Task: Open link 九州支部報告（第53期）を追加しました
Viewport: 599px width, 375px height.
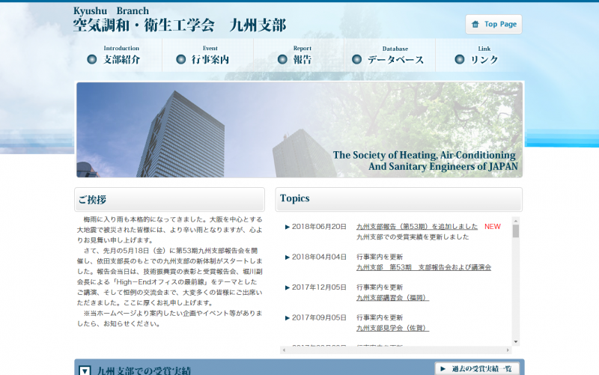Action: [417, 227]
